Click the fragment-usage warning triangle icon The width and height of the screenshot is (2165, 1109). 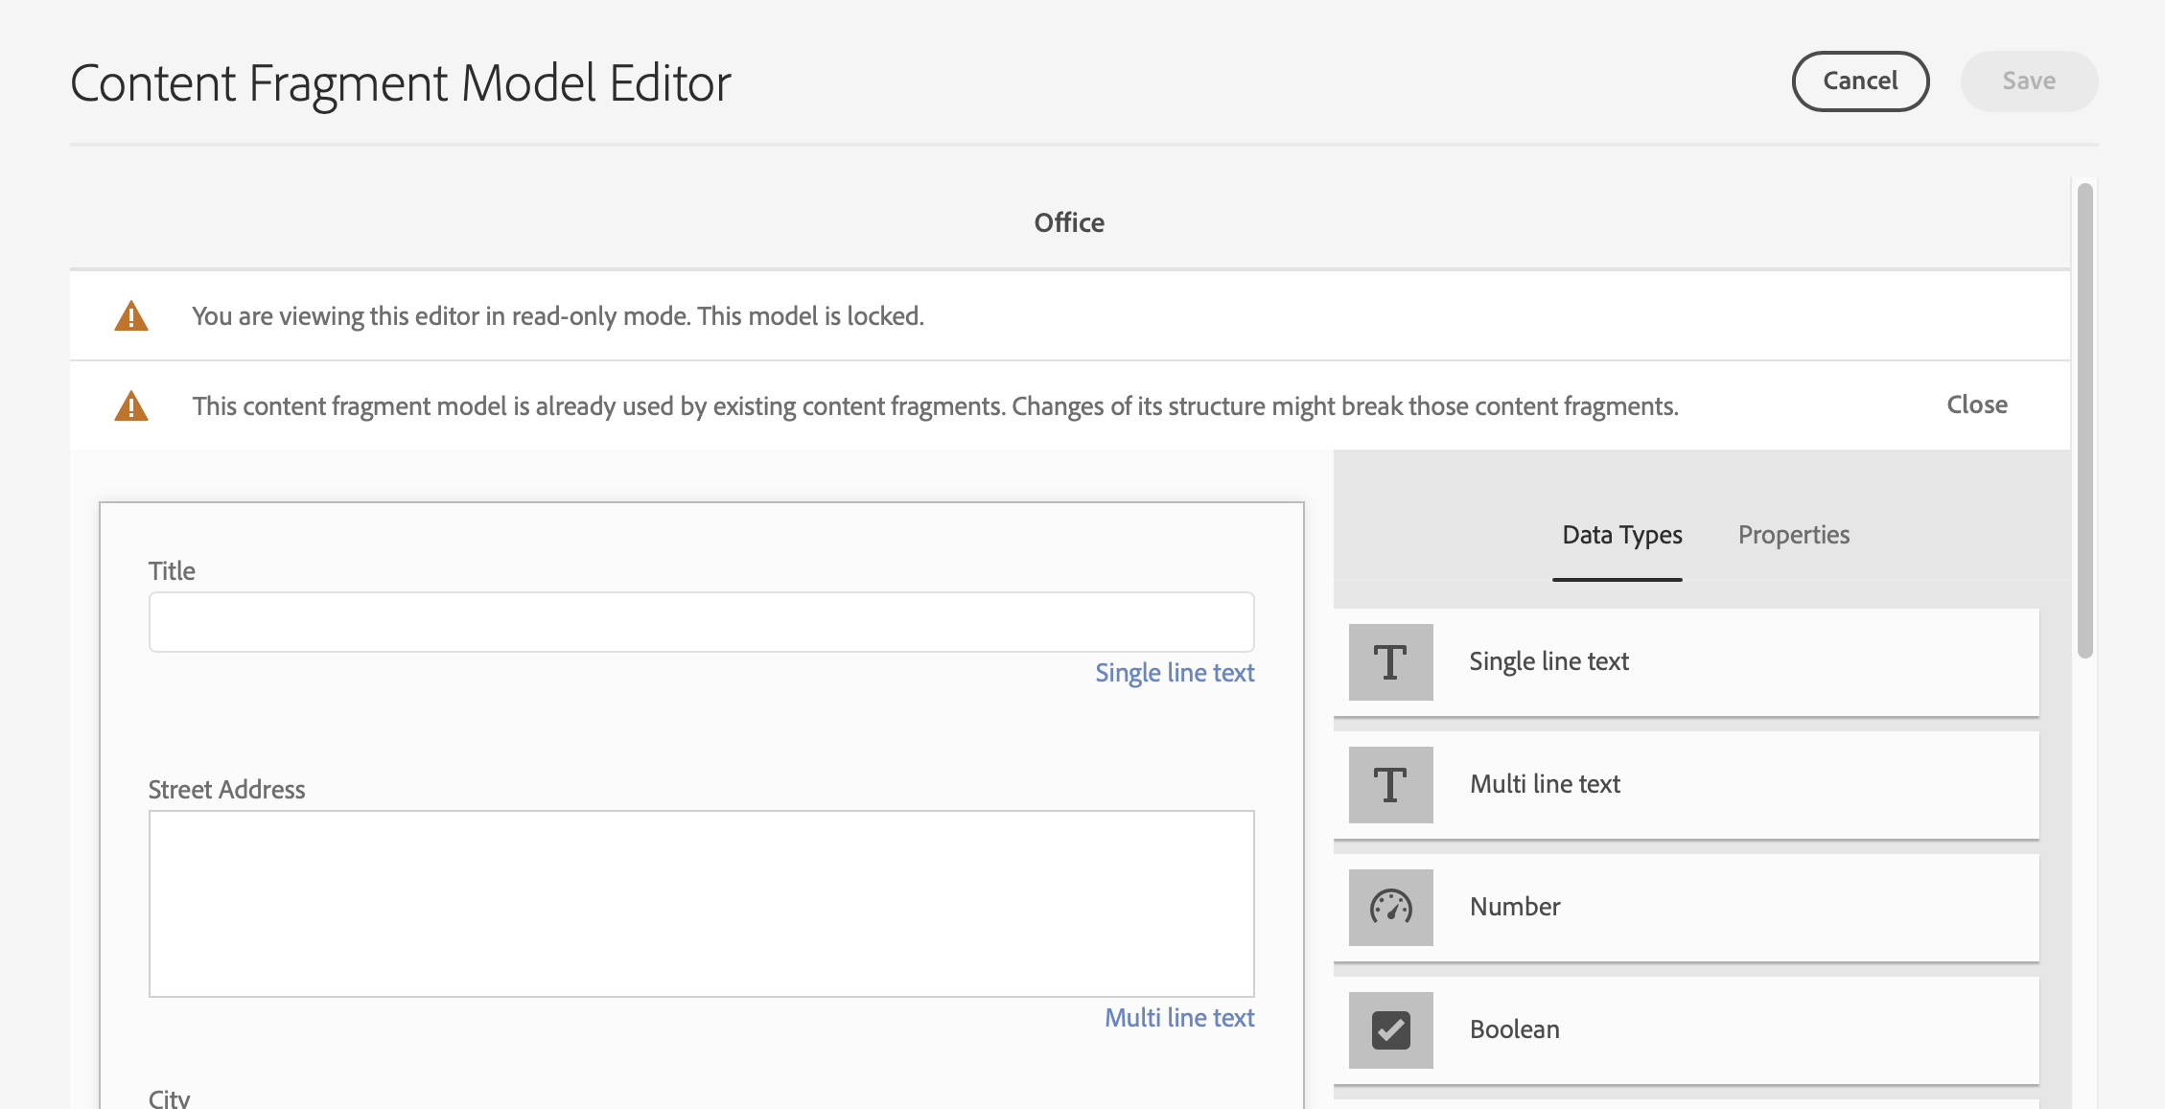[131, 406]
